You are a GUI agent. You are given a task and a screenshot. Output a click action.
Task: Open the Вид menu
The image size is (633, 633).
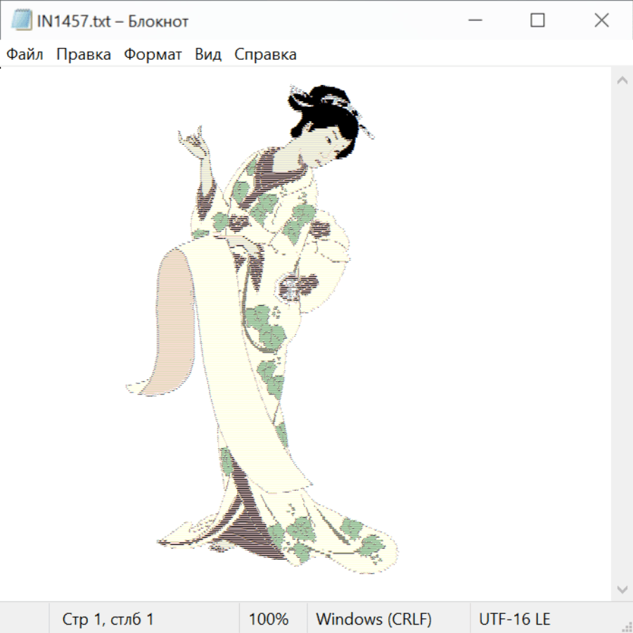tap(208, 55)
